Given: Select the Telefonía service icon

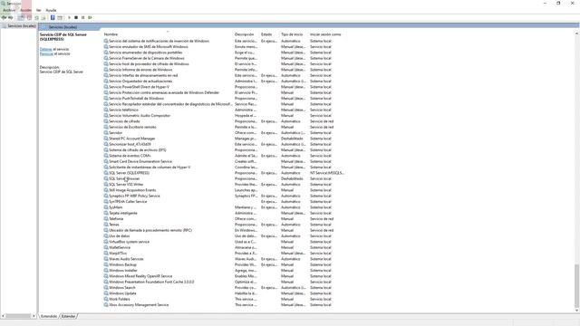Looking at the screenshot, I should point(106,219).
